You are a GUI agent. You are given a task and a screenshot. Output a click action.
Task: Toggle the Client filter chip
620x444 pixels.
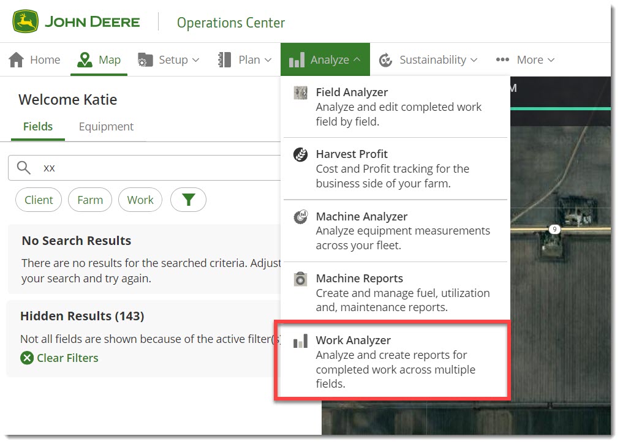point(39,200)
